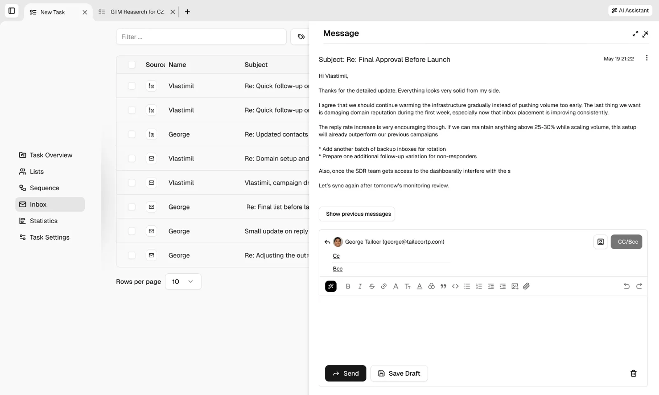Show previous messages
This screenshot has height=395, width=659.
pos(357,214)
